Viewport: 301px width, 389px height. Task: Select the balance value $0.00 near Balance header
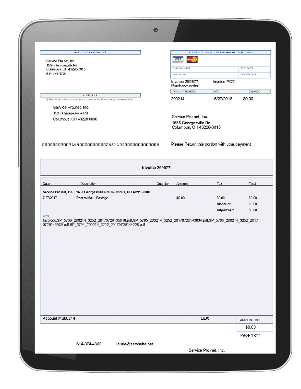(x=248, y=99)
